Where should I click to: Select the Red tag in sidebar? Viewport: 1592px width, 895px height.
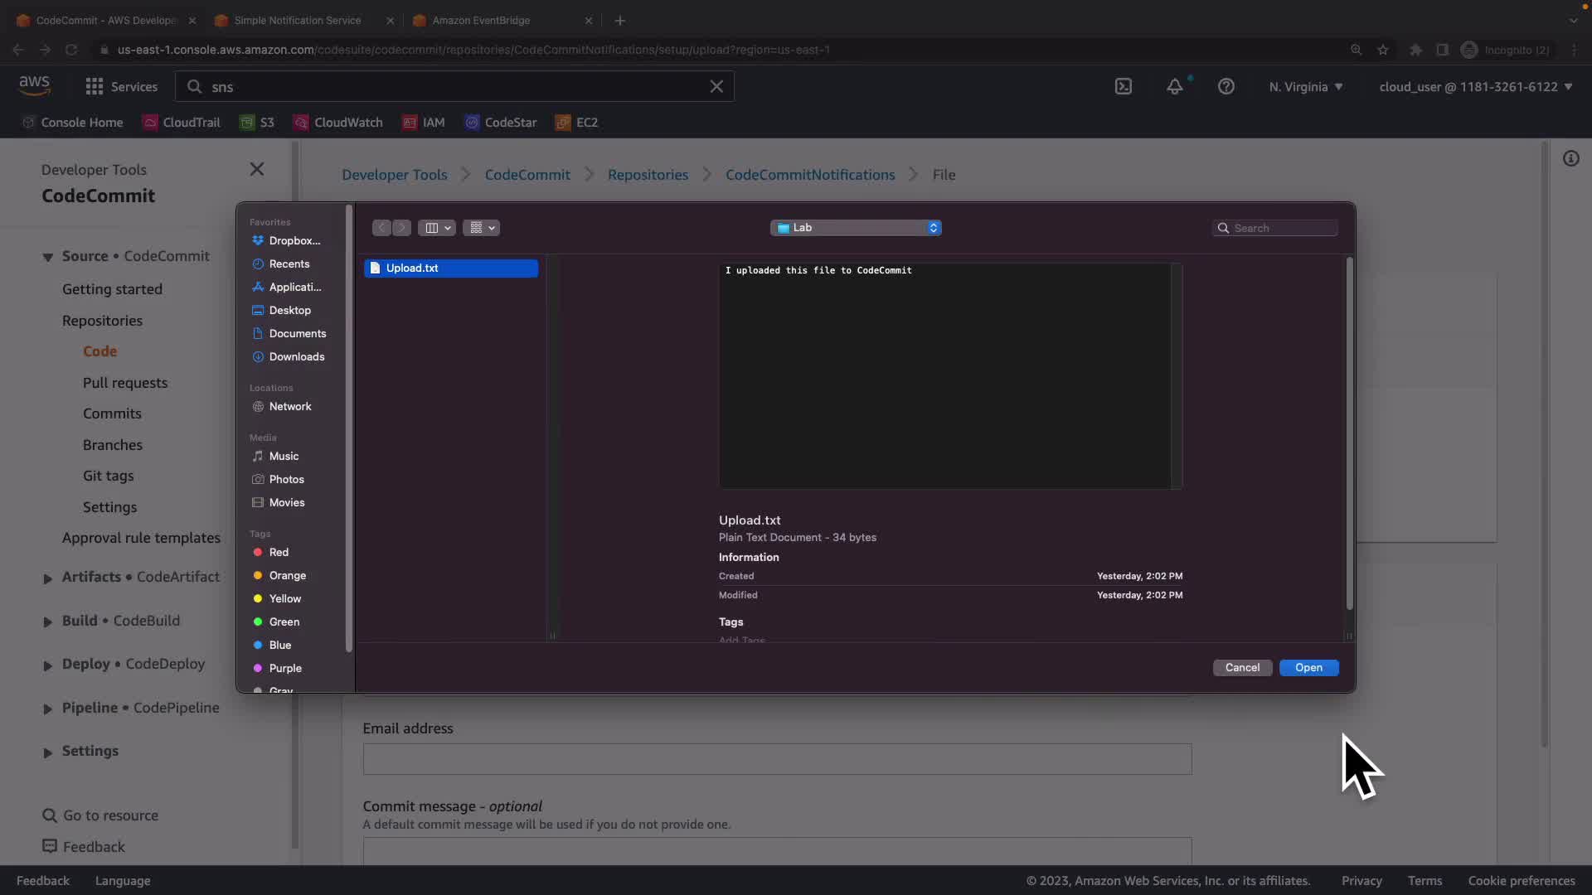279,552
